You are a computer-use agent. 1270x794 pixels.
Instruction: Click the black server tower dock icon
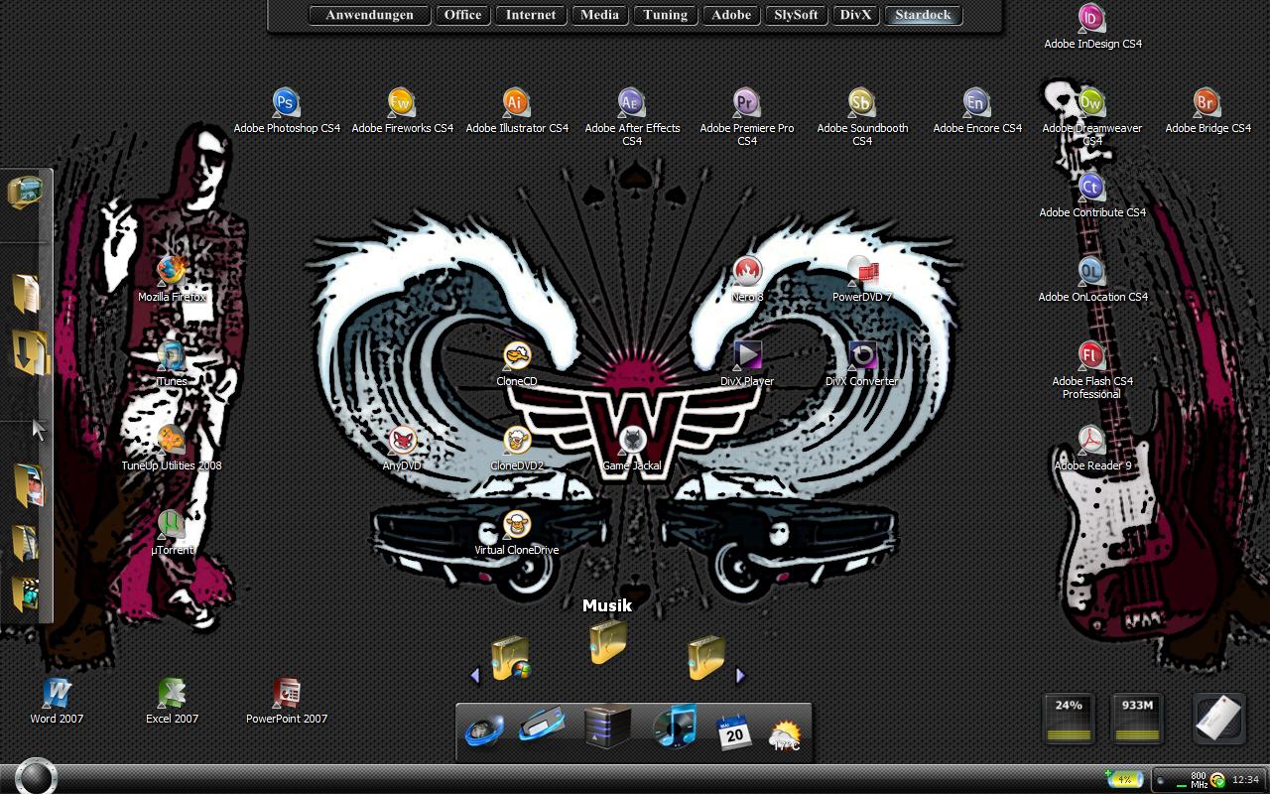click(607, 727)
